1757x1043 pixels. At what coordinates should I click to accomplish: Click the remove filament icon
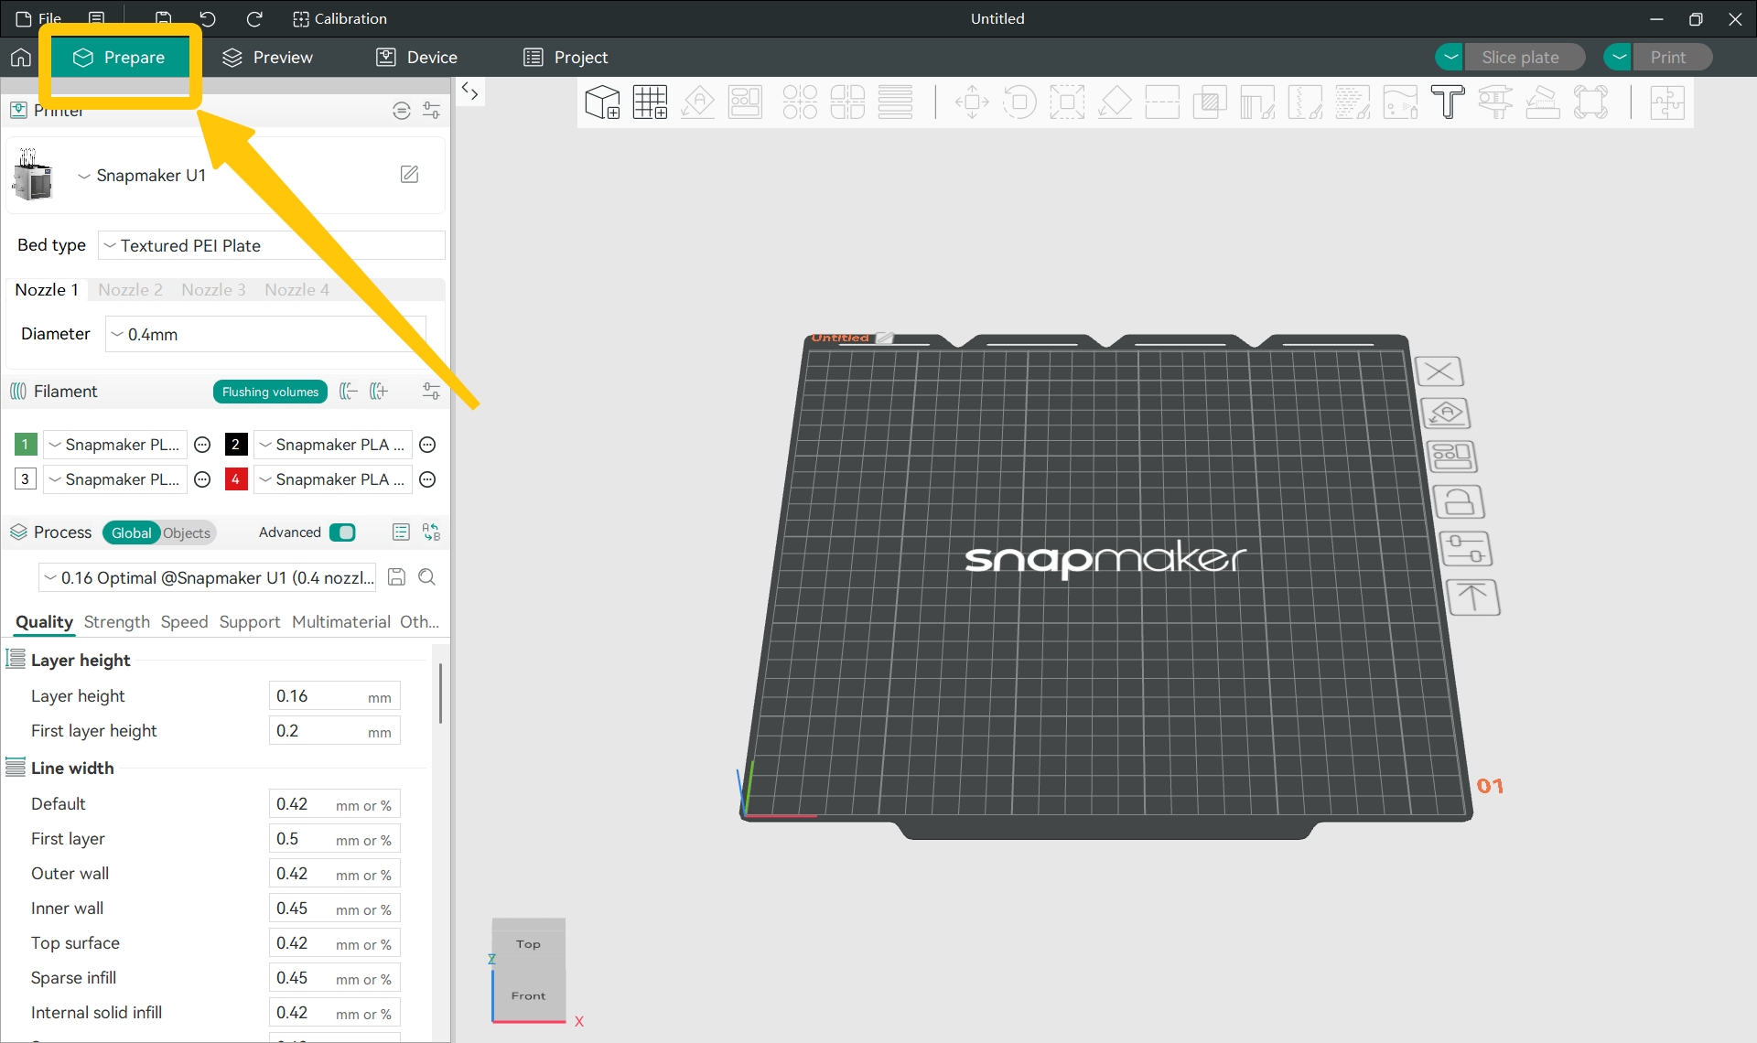coord(349,392)
